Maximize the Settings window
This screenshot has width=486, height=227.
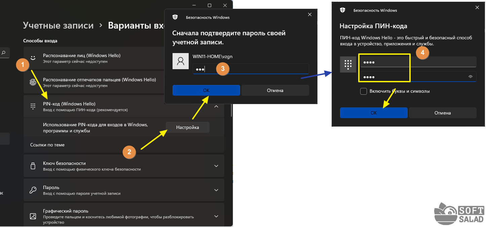pos(210,5)
